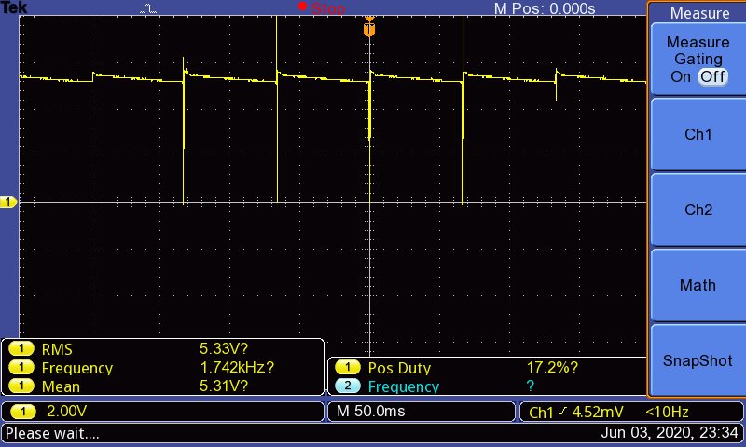The image size is (746, 447).
Task: Click the channel 2 badge beside Frequency
Action: (x=348, y=386)
